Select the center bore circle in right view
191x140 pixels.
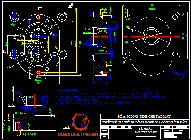coord(151,36)
